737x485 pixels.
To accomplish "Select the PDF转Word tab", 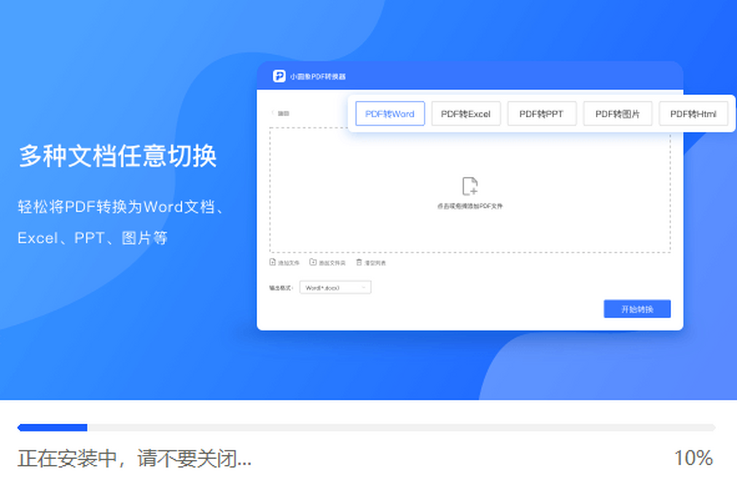I will (390, 114).
